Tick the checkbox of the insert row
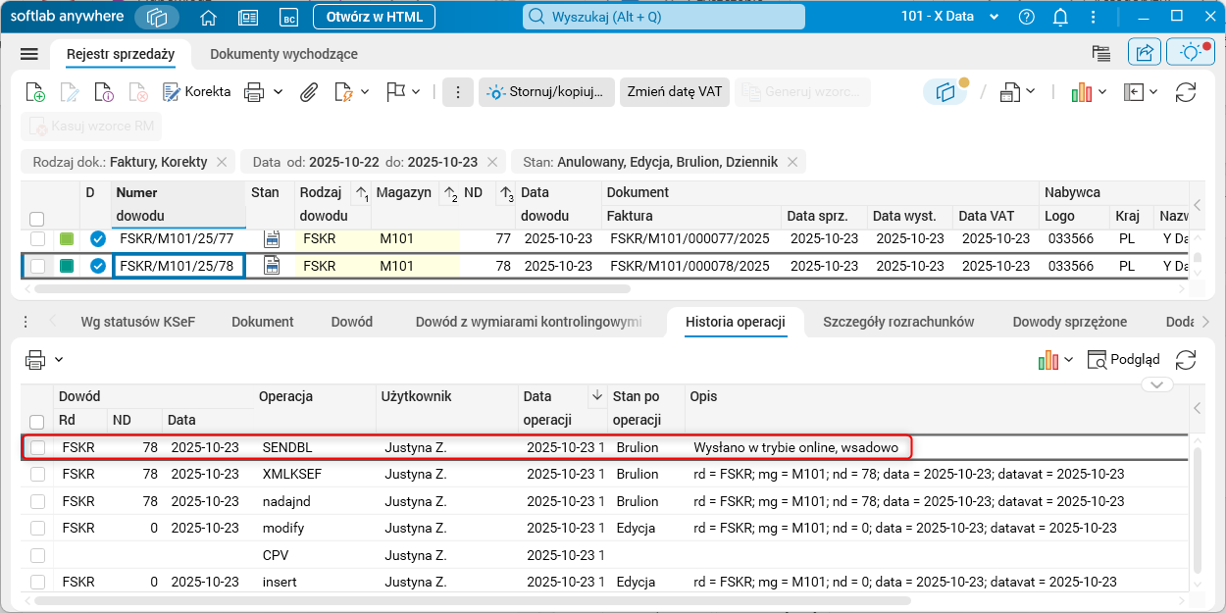This screenshot has width=1226, height=613. click(37, 582)
